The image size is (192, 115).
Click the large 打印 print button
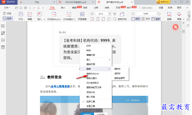coord(21,16)
